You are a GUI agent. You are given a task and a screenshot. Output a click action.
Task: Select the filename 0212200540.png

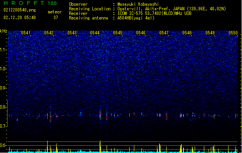point(20,10)
